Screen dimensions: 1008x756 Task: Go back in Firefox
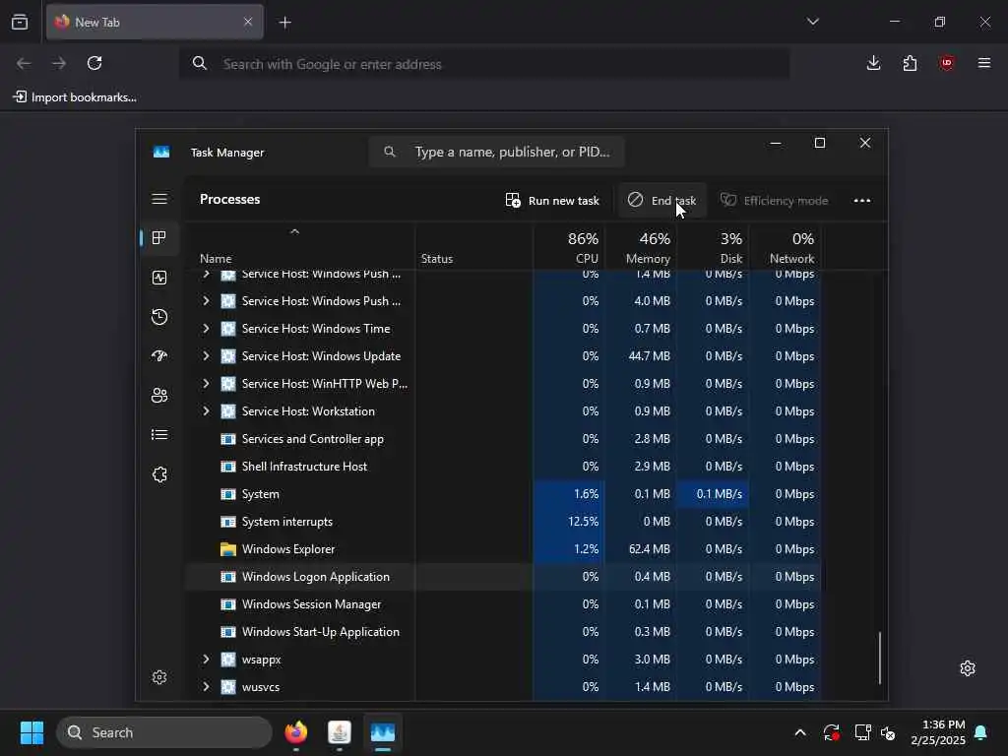coord(24,63)
